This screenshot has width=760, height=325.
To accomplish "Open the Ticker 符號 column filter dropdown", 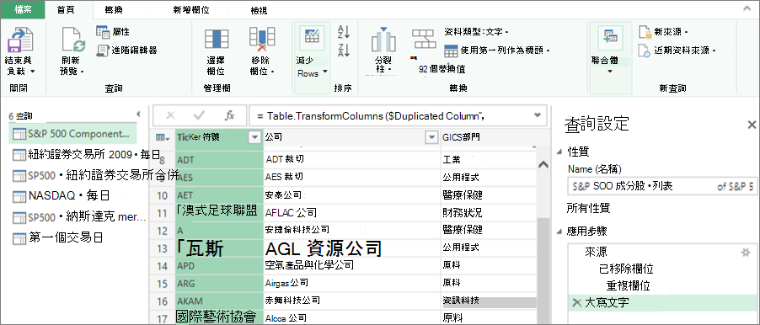I will click(x=254, y=137).
